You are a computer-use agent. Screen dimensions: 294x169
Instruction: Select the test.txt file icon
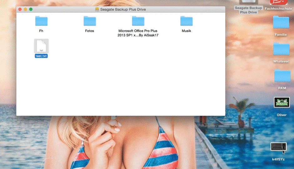pos(41,46)
